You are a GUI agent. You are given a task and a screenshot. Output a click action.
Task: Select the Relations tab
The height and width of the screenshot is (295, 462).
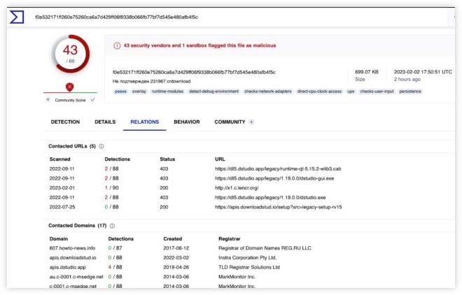coord(144,122)
